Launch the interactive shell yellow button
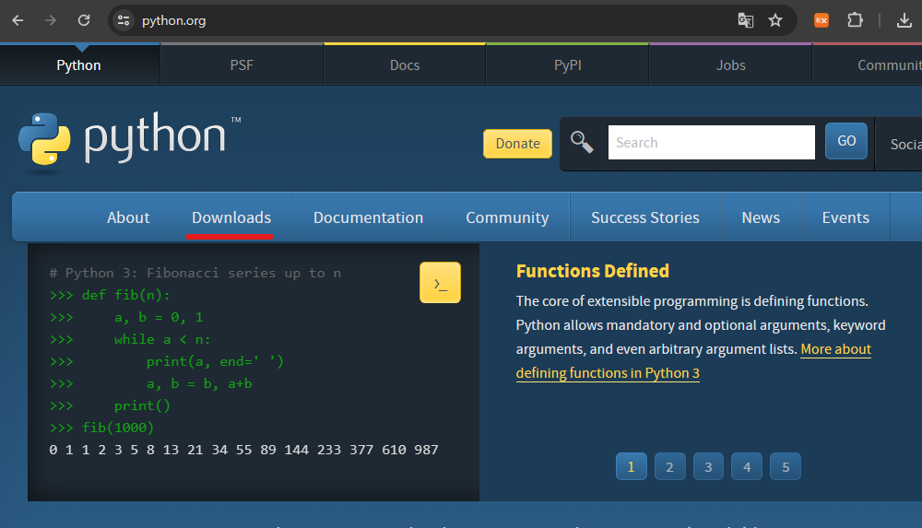The width and height of the screenshot is (922, 528). (x=440, y=282)
